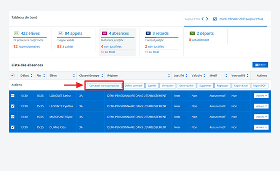Click the 83 à valider link
280x171 pixels.
pos(65,46)
